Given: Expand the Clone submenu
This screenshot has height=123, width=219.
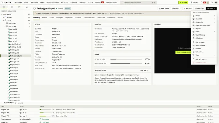Looking at the screenshot, I should 214,32.
